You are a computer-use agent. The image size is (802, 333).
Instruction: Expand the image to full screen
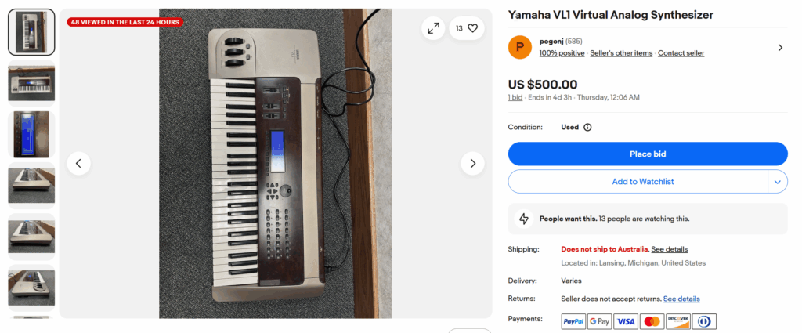coord(432,28)
